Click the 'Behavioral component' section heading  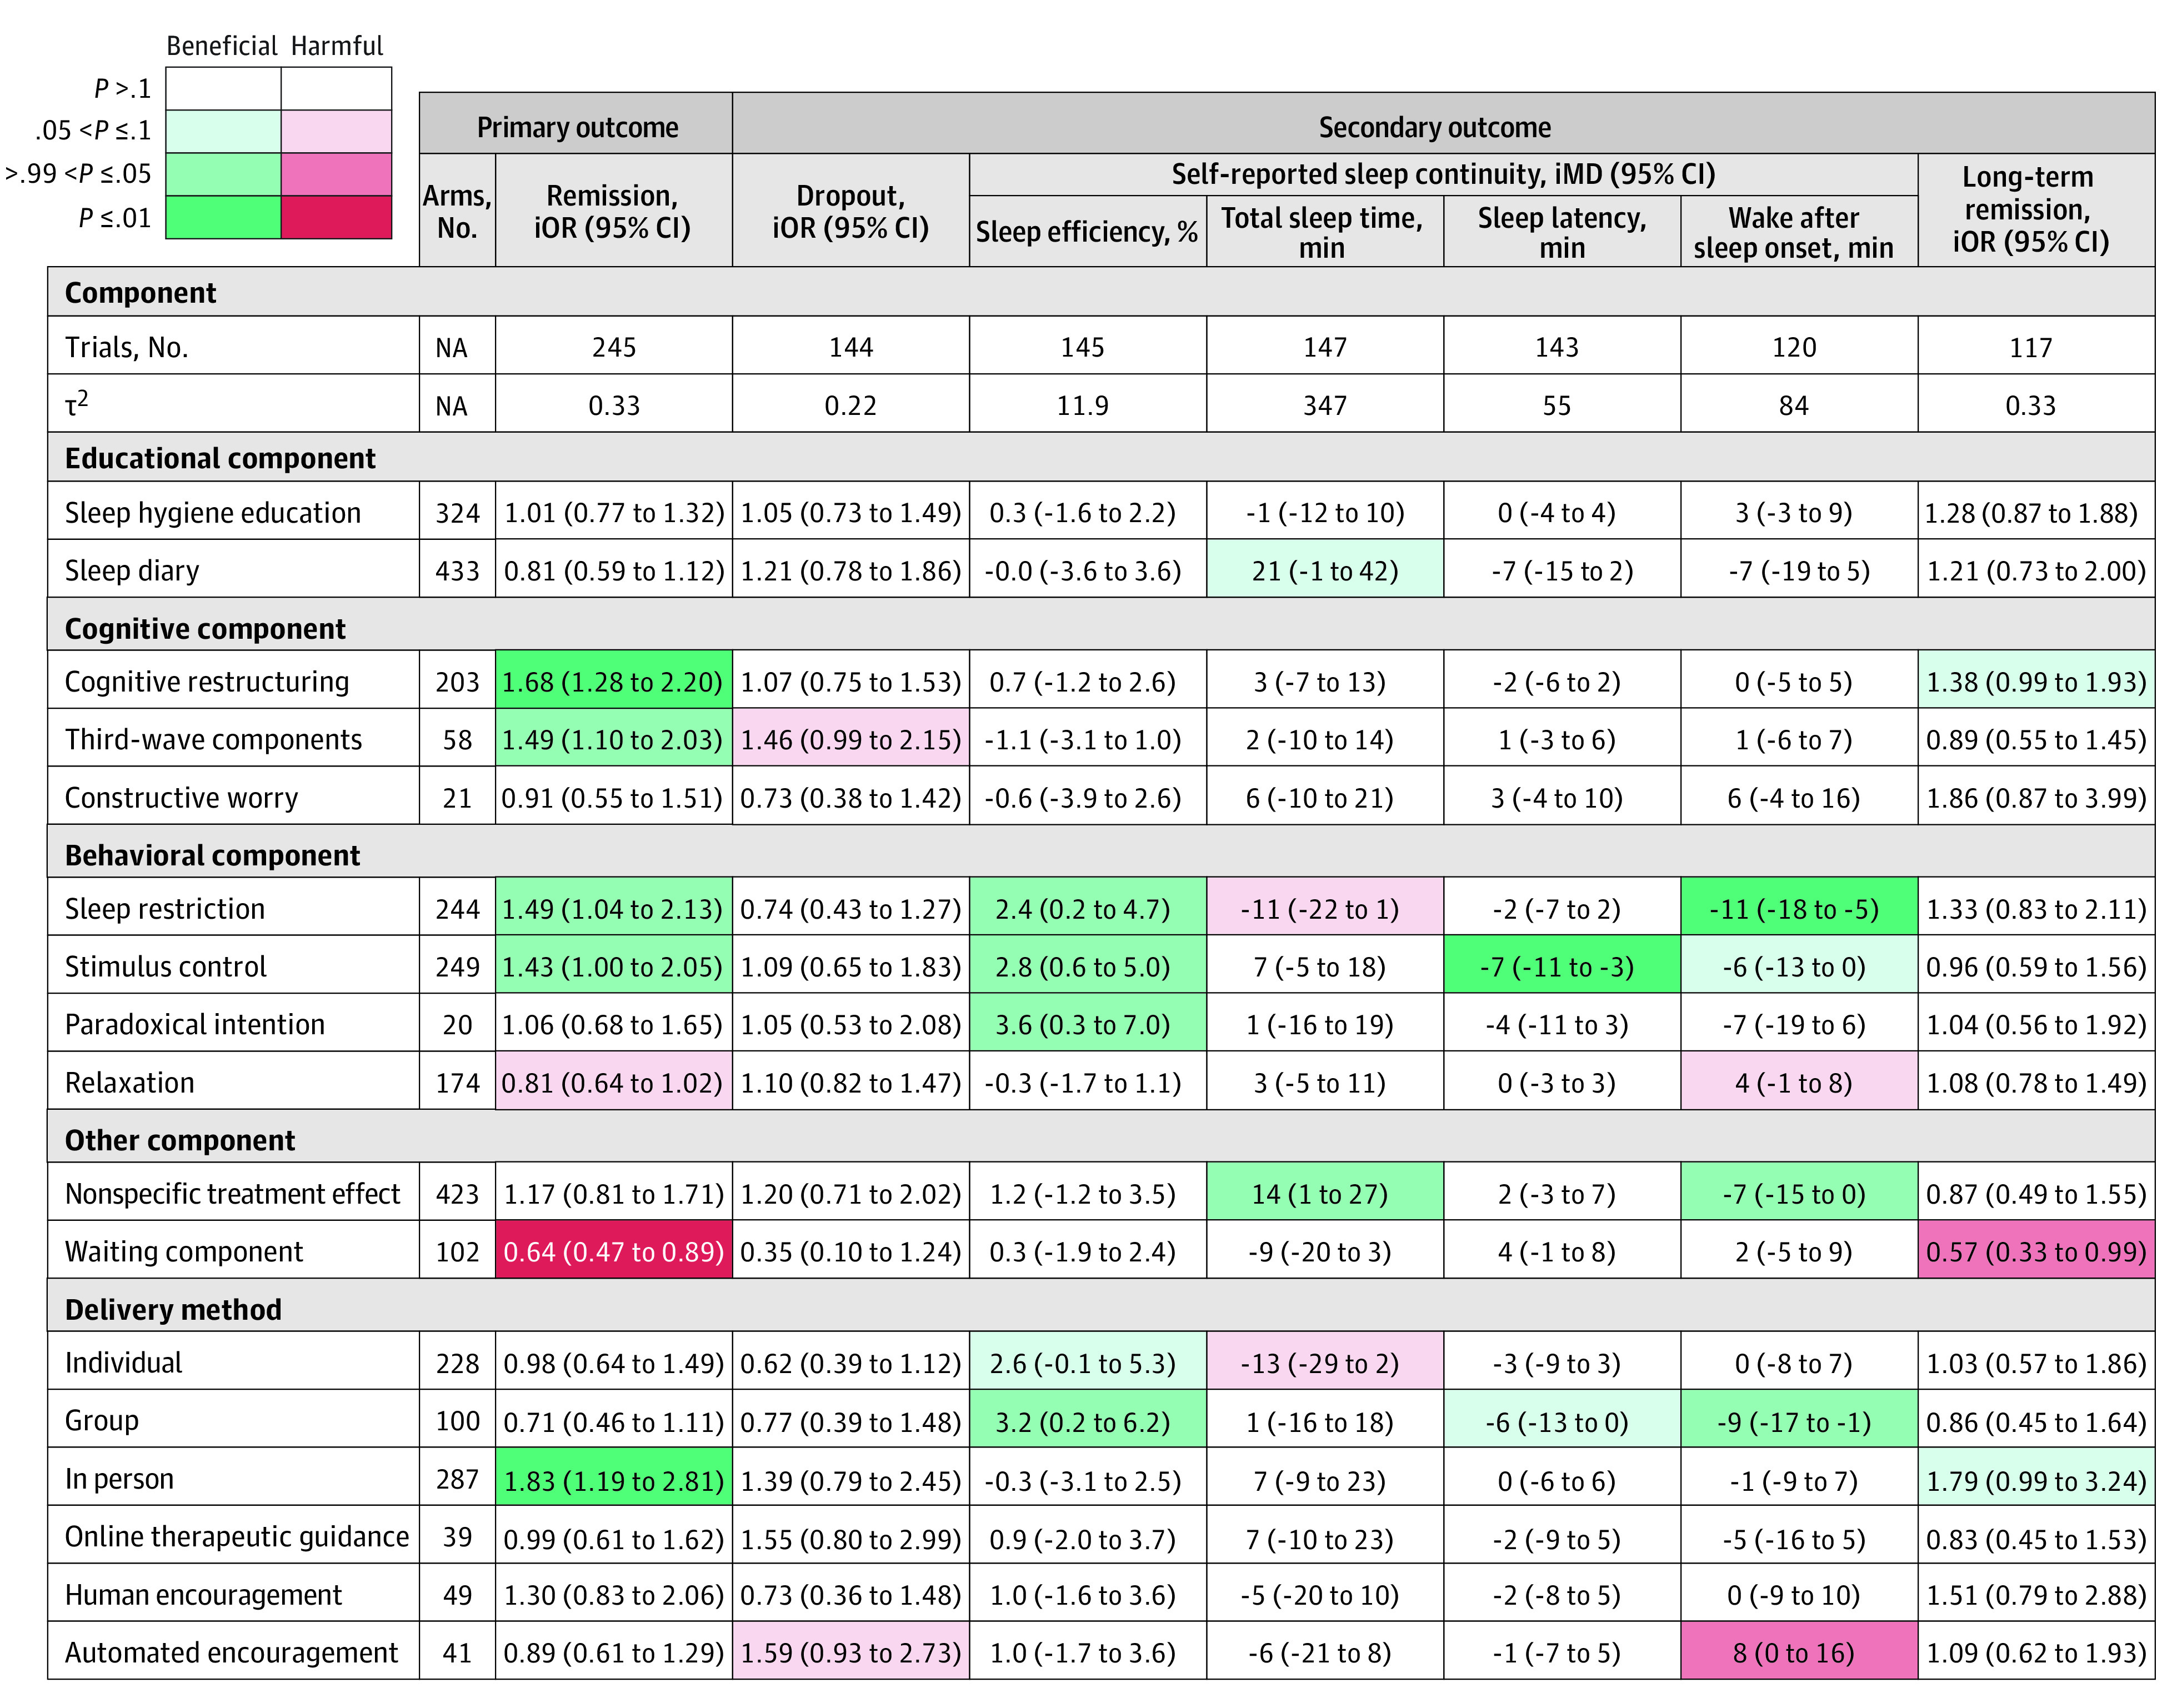click(212, 855)
